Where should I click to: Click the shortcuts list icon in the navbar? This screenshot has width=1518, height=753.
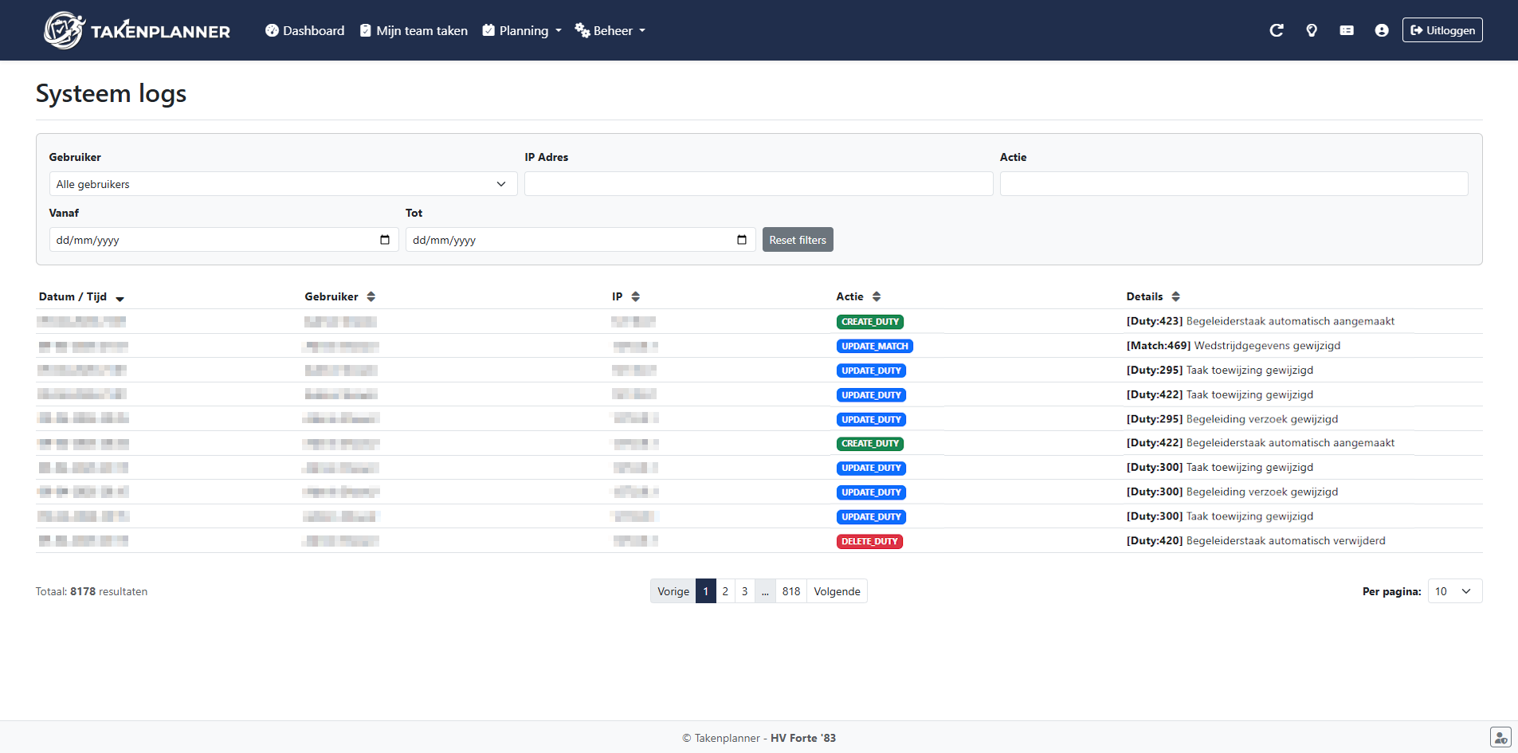1347,29
